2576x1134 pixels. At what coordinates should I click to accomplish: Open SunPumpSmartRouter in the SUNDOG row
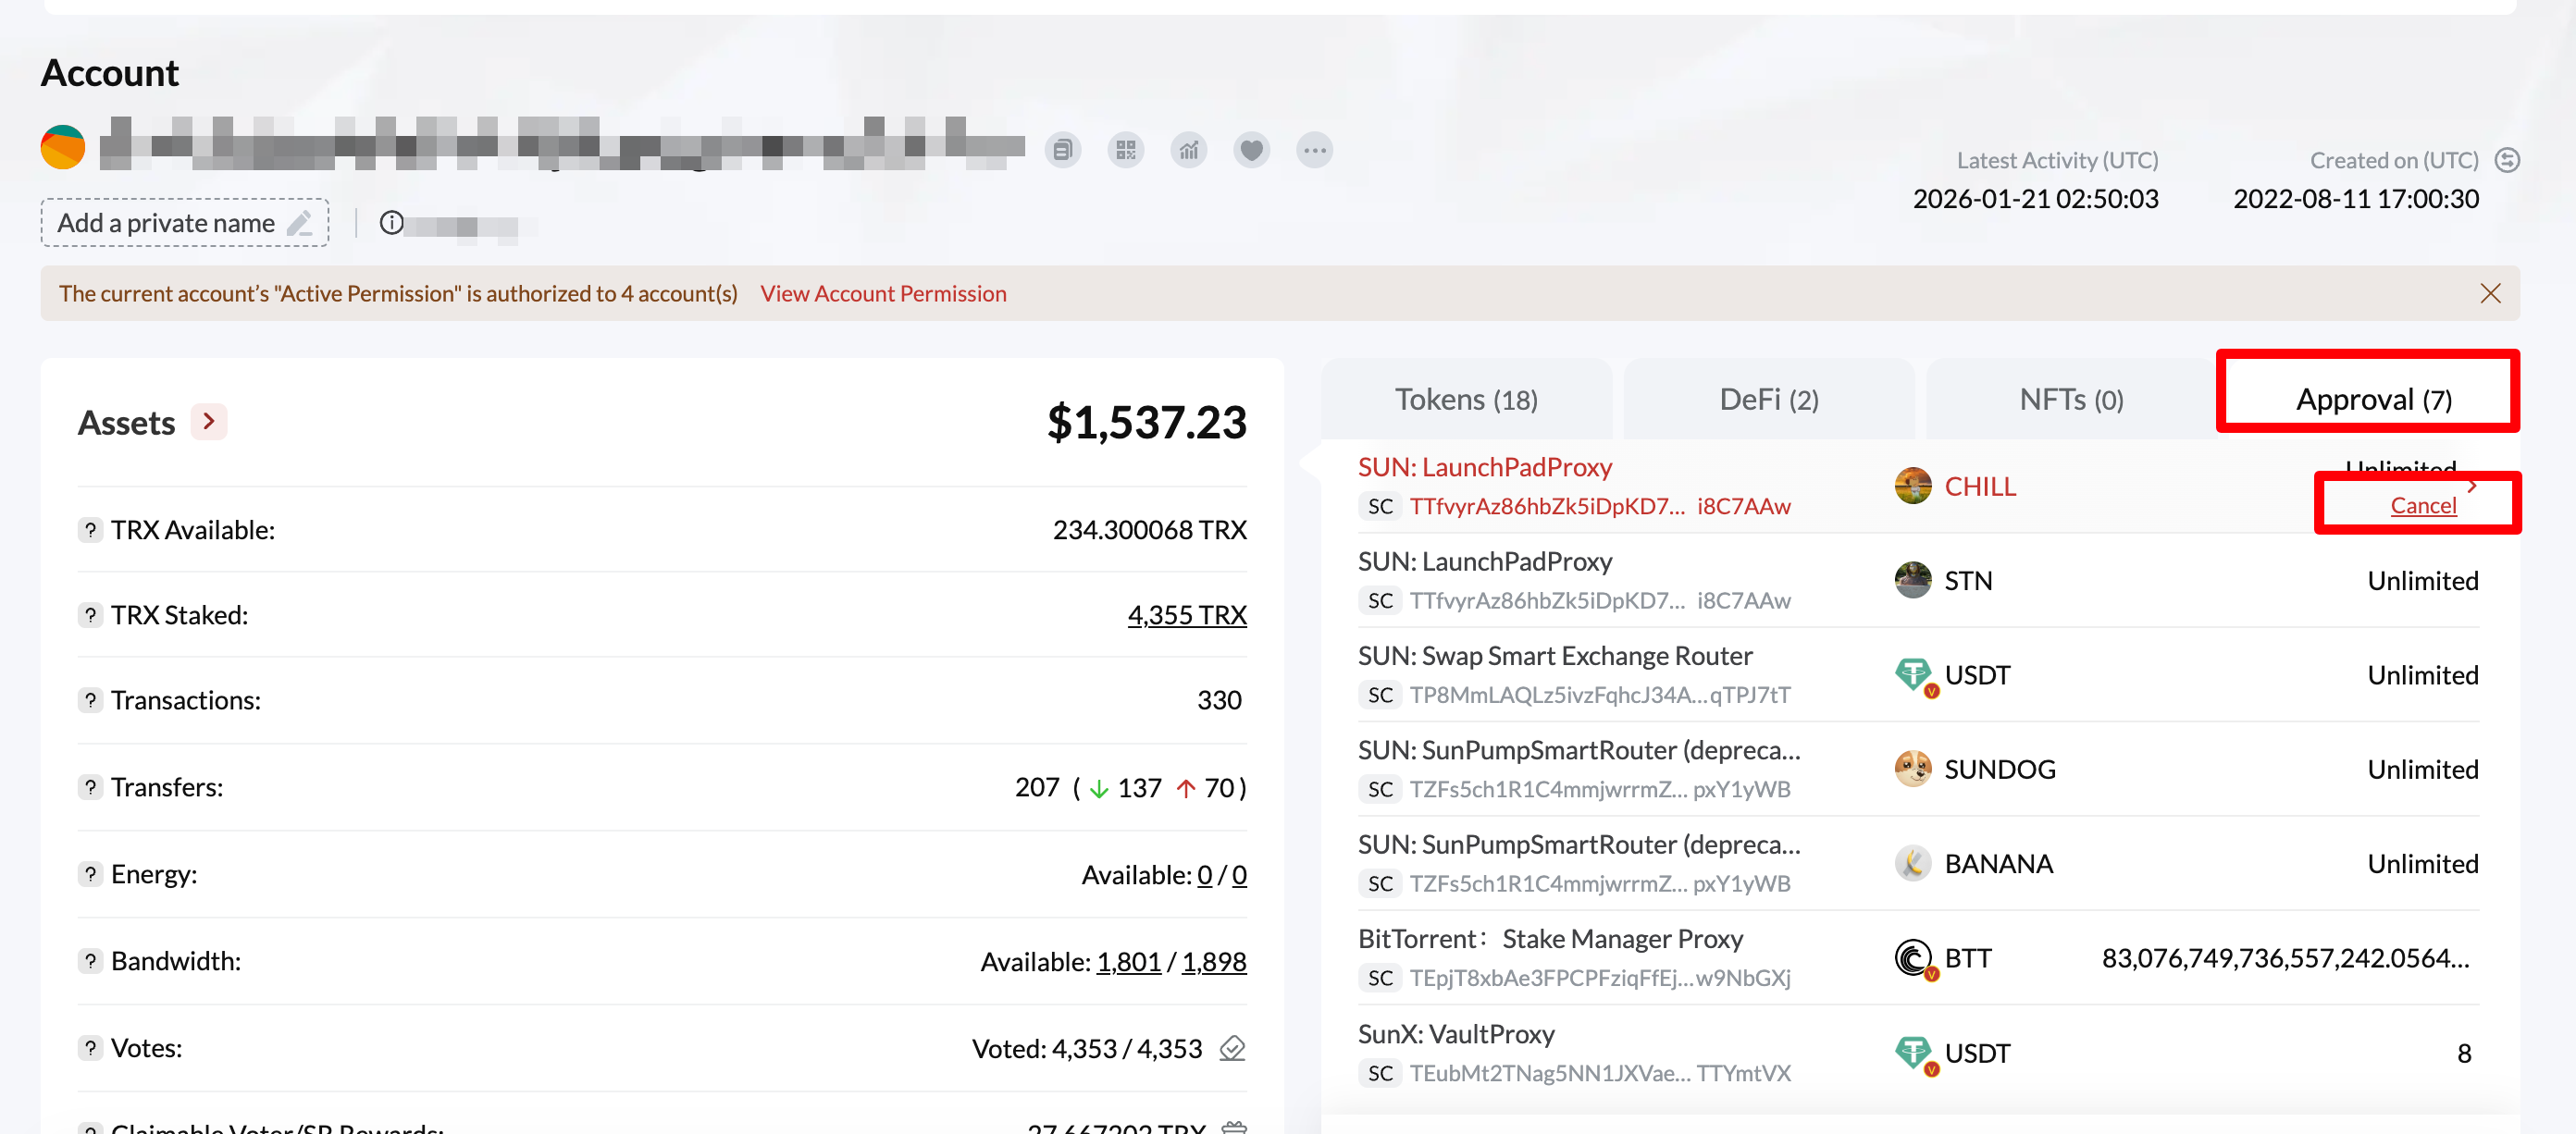coord(1578,750)
